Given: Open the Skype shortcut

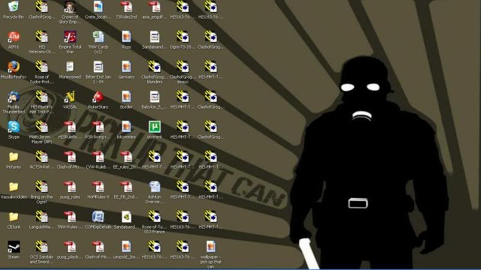Looking at the screenshot, I should (x=13, y=127).
